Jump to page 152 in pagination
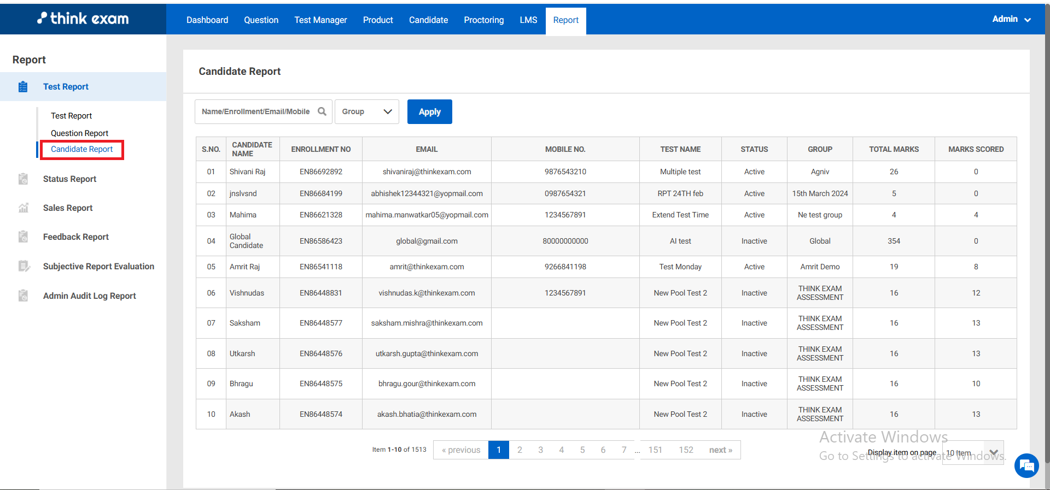The image size is (1050, 490). coord(686,450)
